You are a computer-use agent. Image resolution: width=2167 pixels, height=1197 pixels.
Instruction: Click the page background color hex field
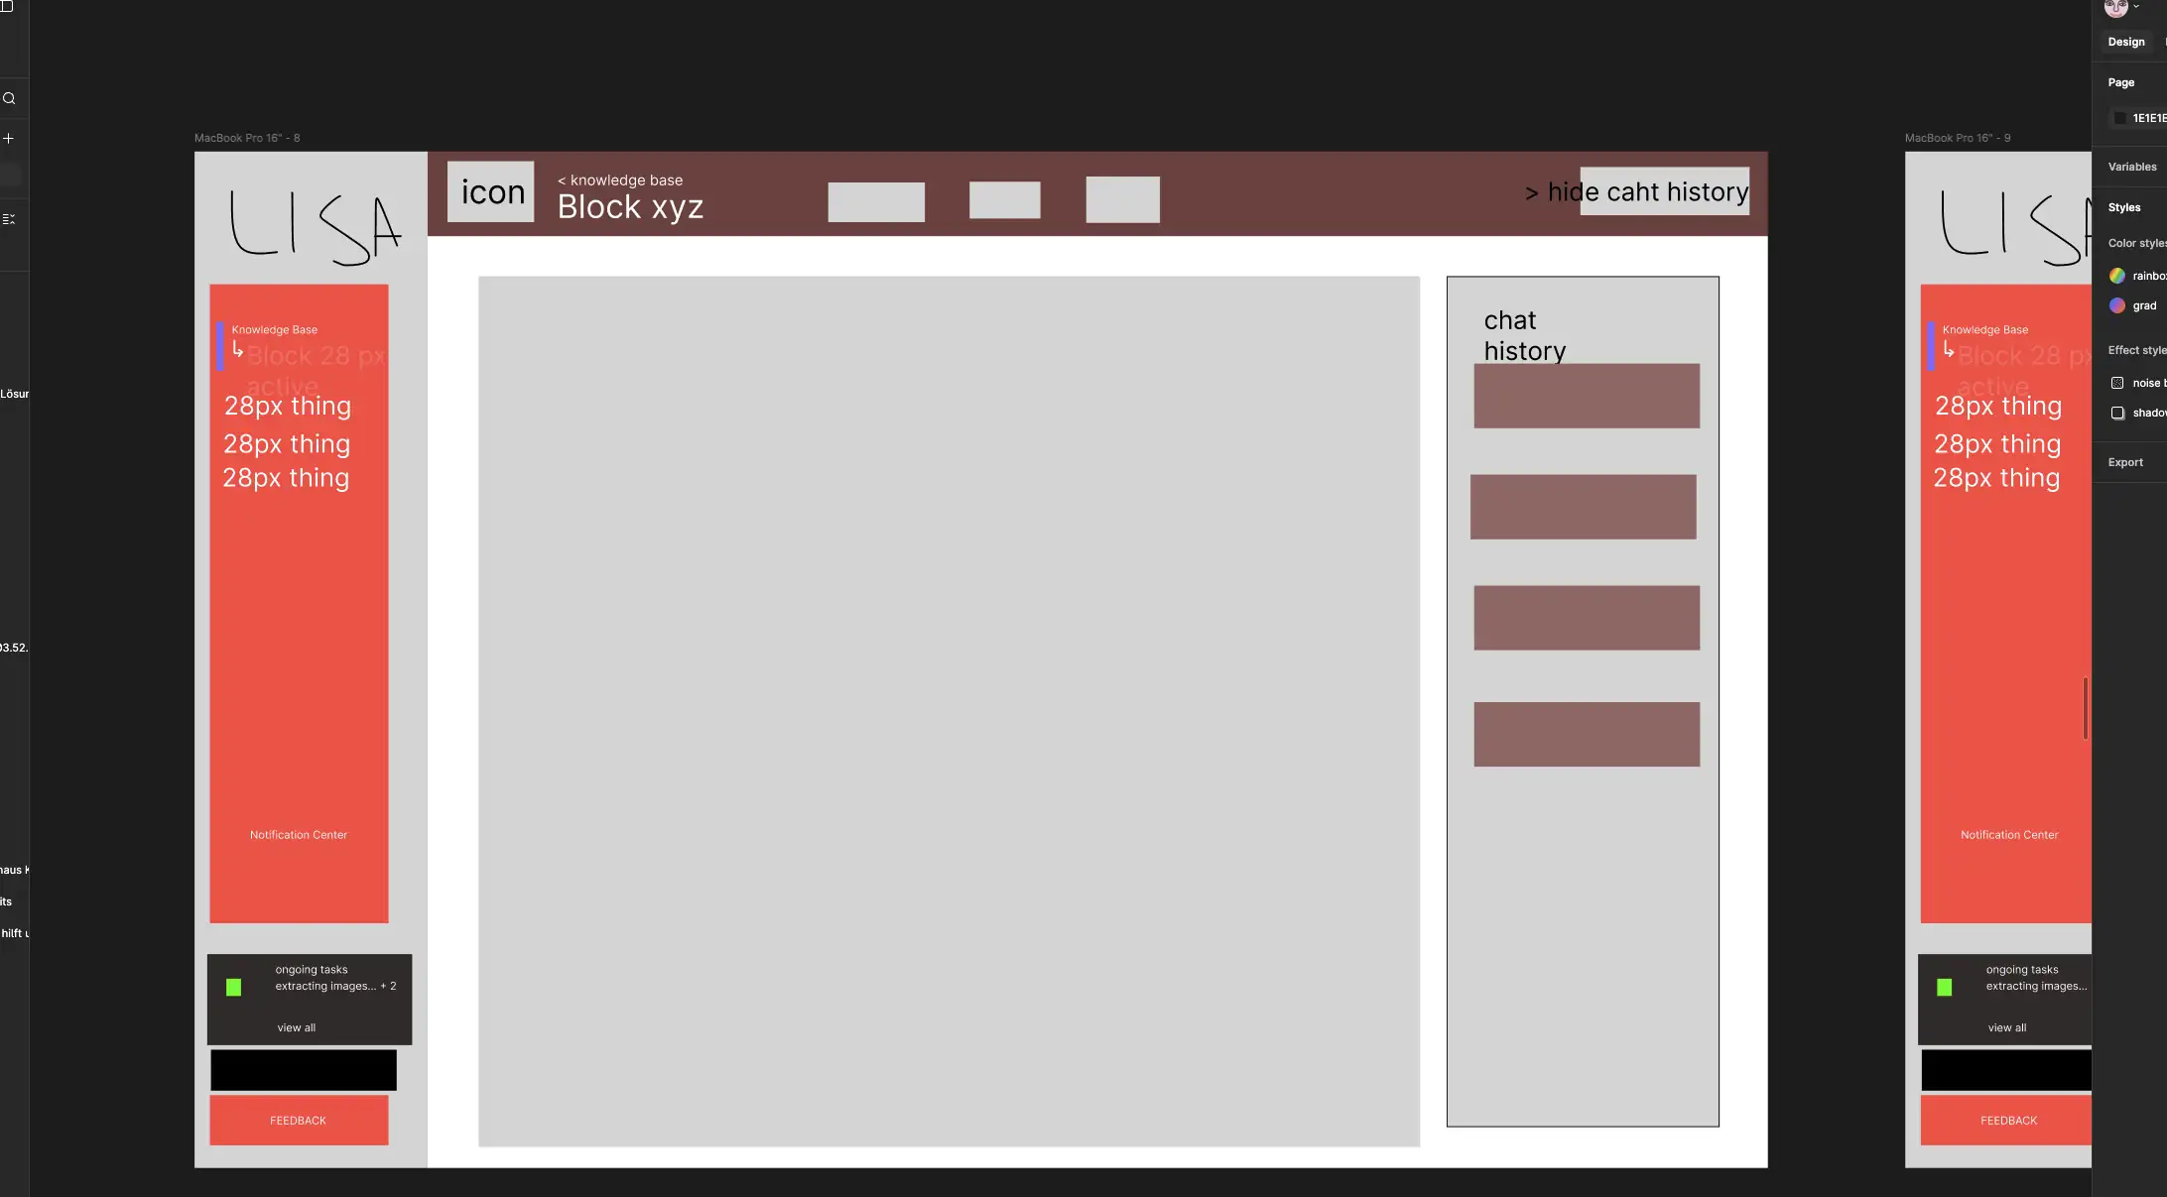[2148, 118]
